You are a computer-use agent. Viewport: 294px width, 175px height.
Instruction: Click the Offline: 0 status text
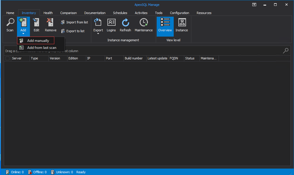click(x=40, y=172)
